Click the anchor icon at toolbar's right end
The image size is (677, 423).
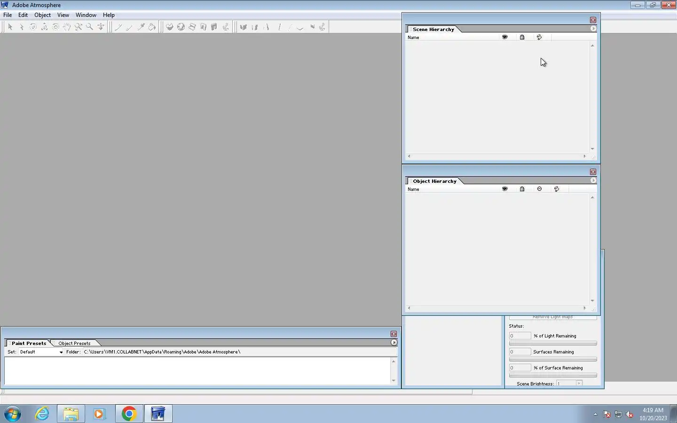(323, 27)
